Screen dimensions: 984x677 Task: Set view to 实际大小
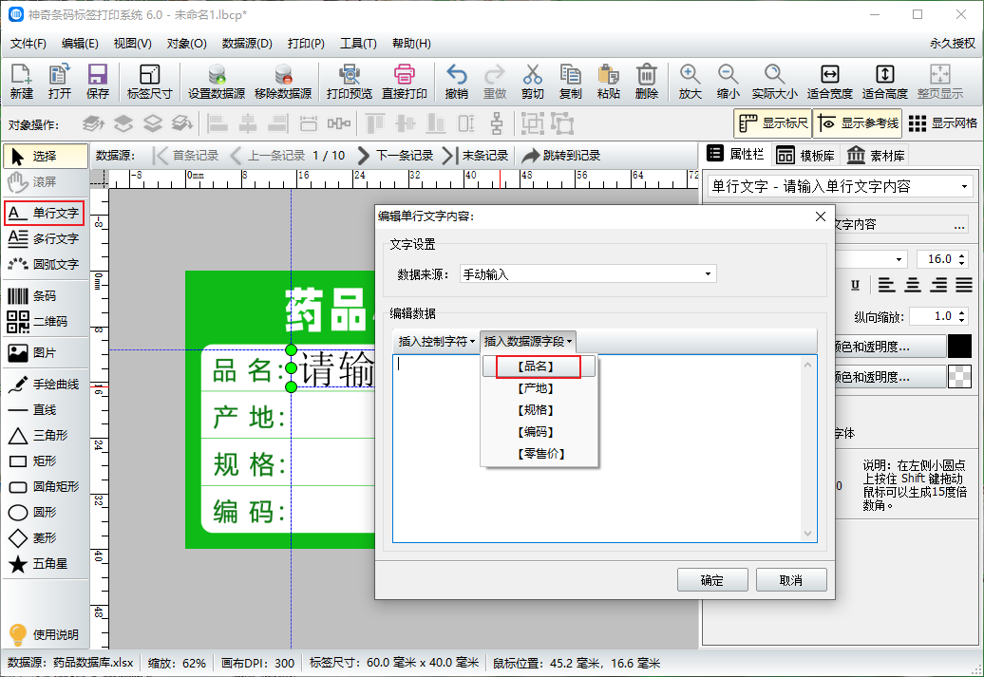[774, 82]
